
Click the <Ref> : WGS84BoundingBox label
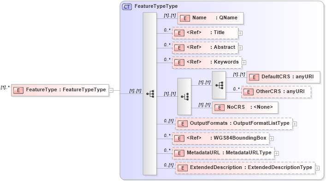pos(226,138)
